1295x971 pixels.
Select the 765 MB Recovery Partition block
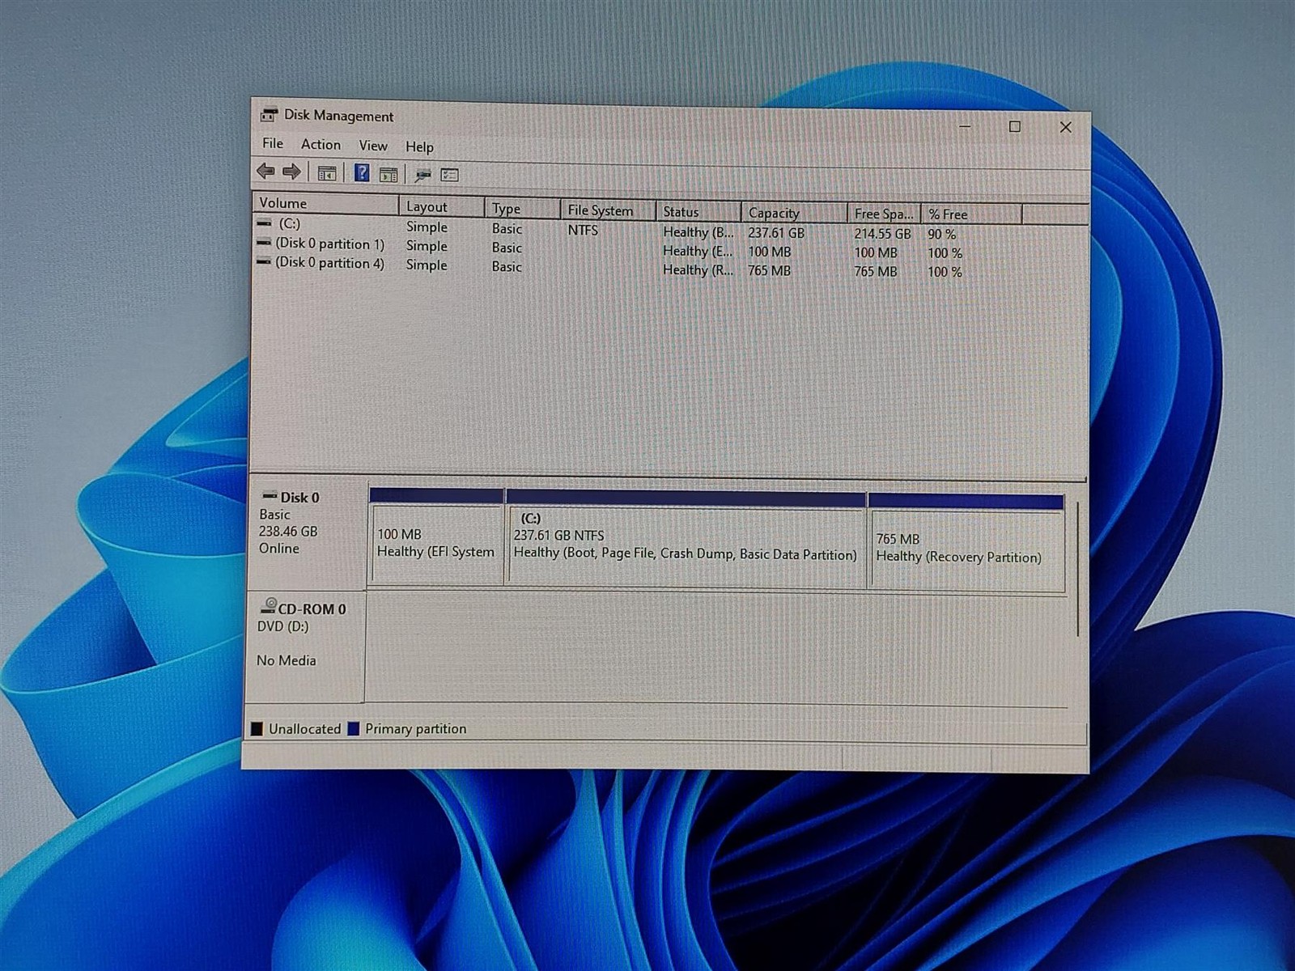(966, 541)
